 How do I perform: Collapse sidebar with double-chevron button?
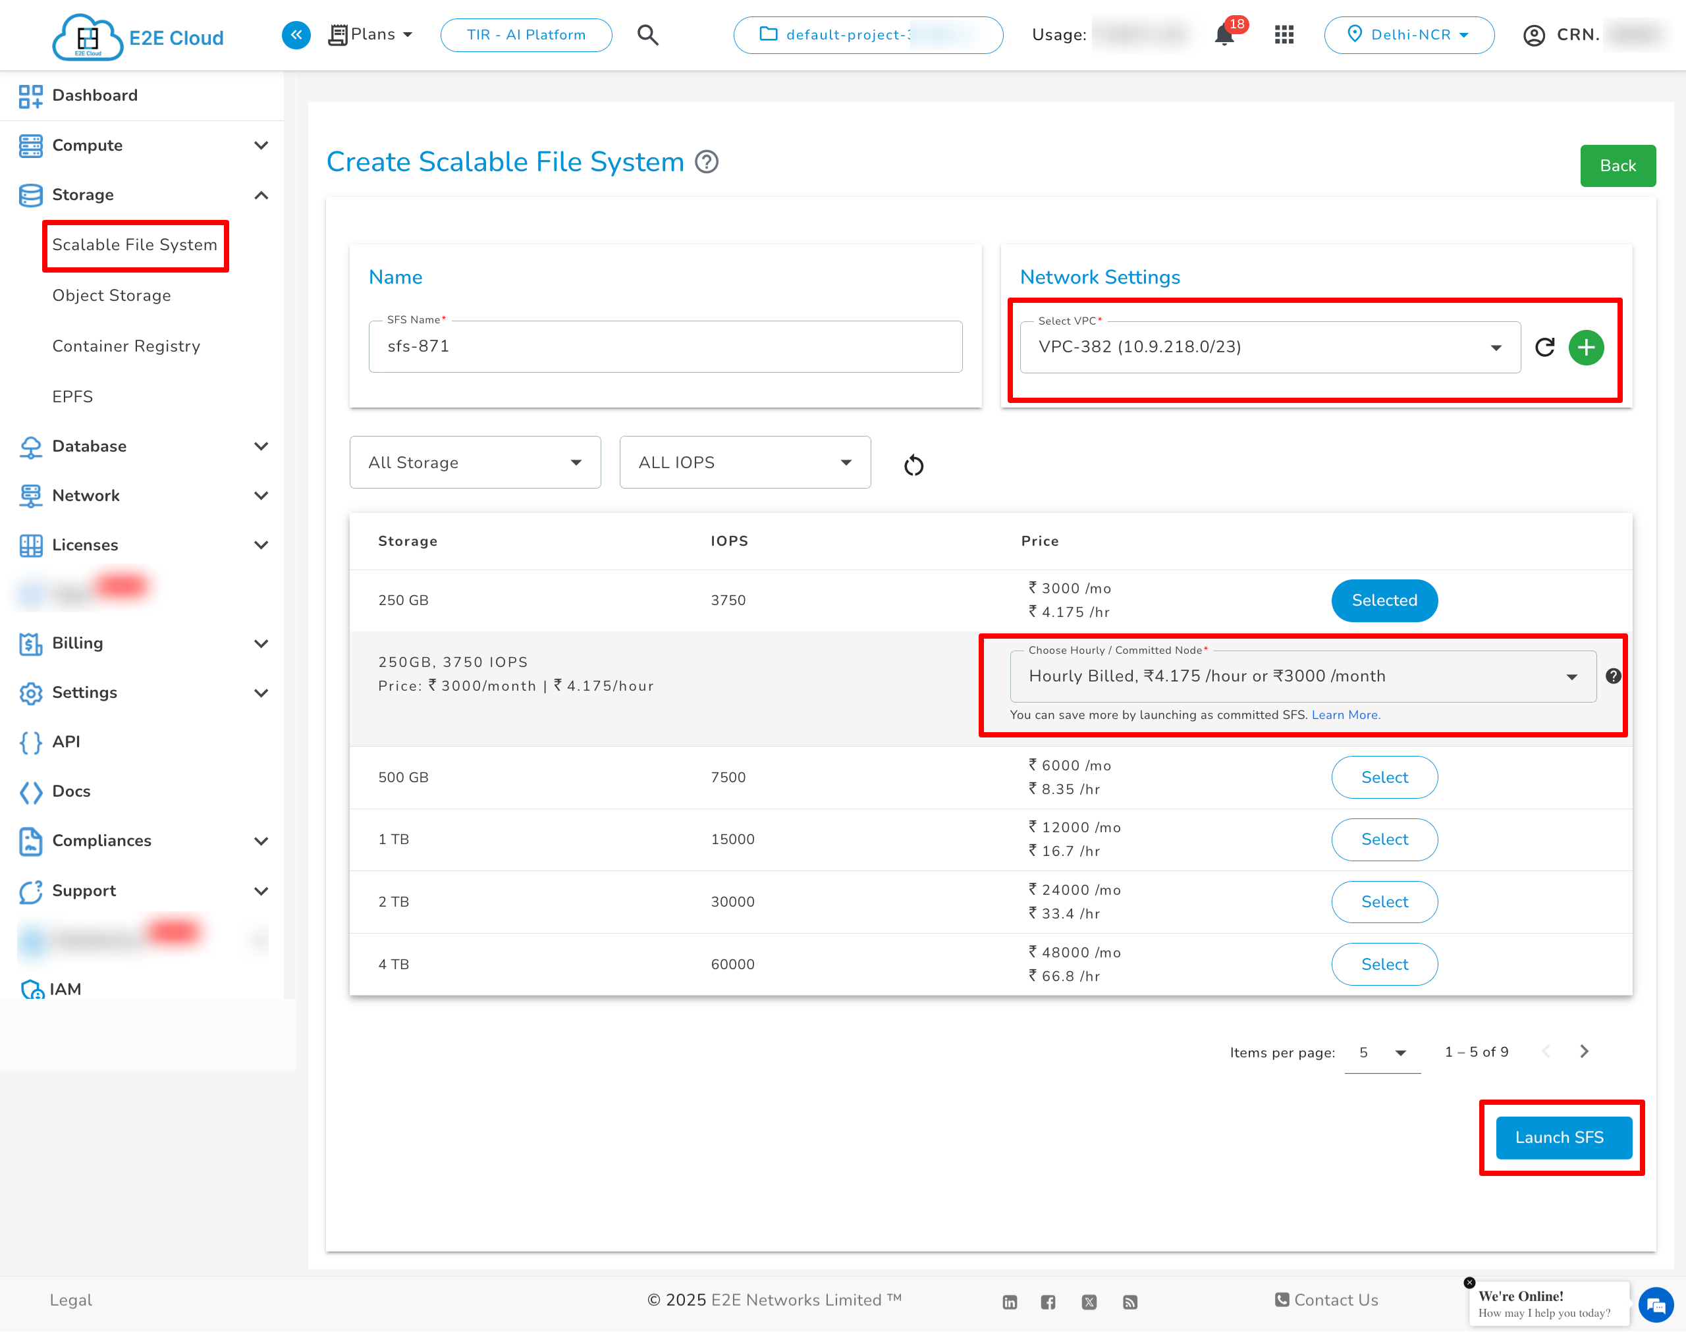pos(296,34)
